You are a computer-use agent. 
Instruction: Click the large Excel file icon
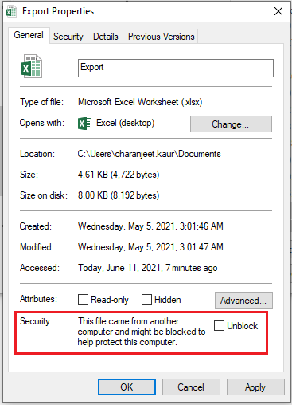pyautogui.click(x=31, y=66)
